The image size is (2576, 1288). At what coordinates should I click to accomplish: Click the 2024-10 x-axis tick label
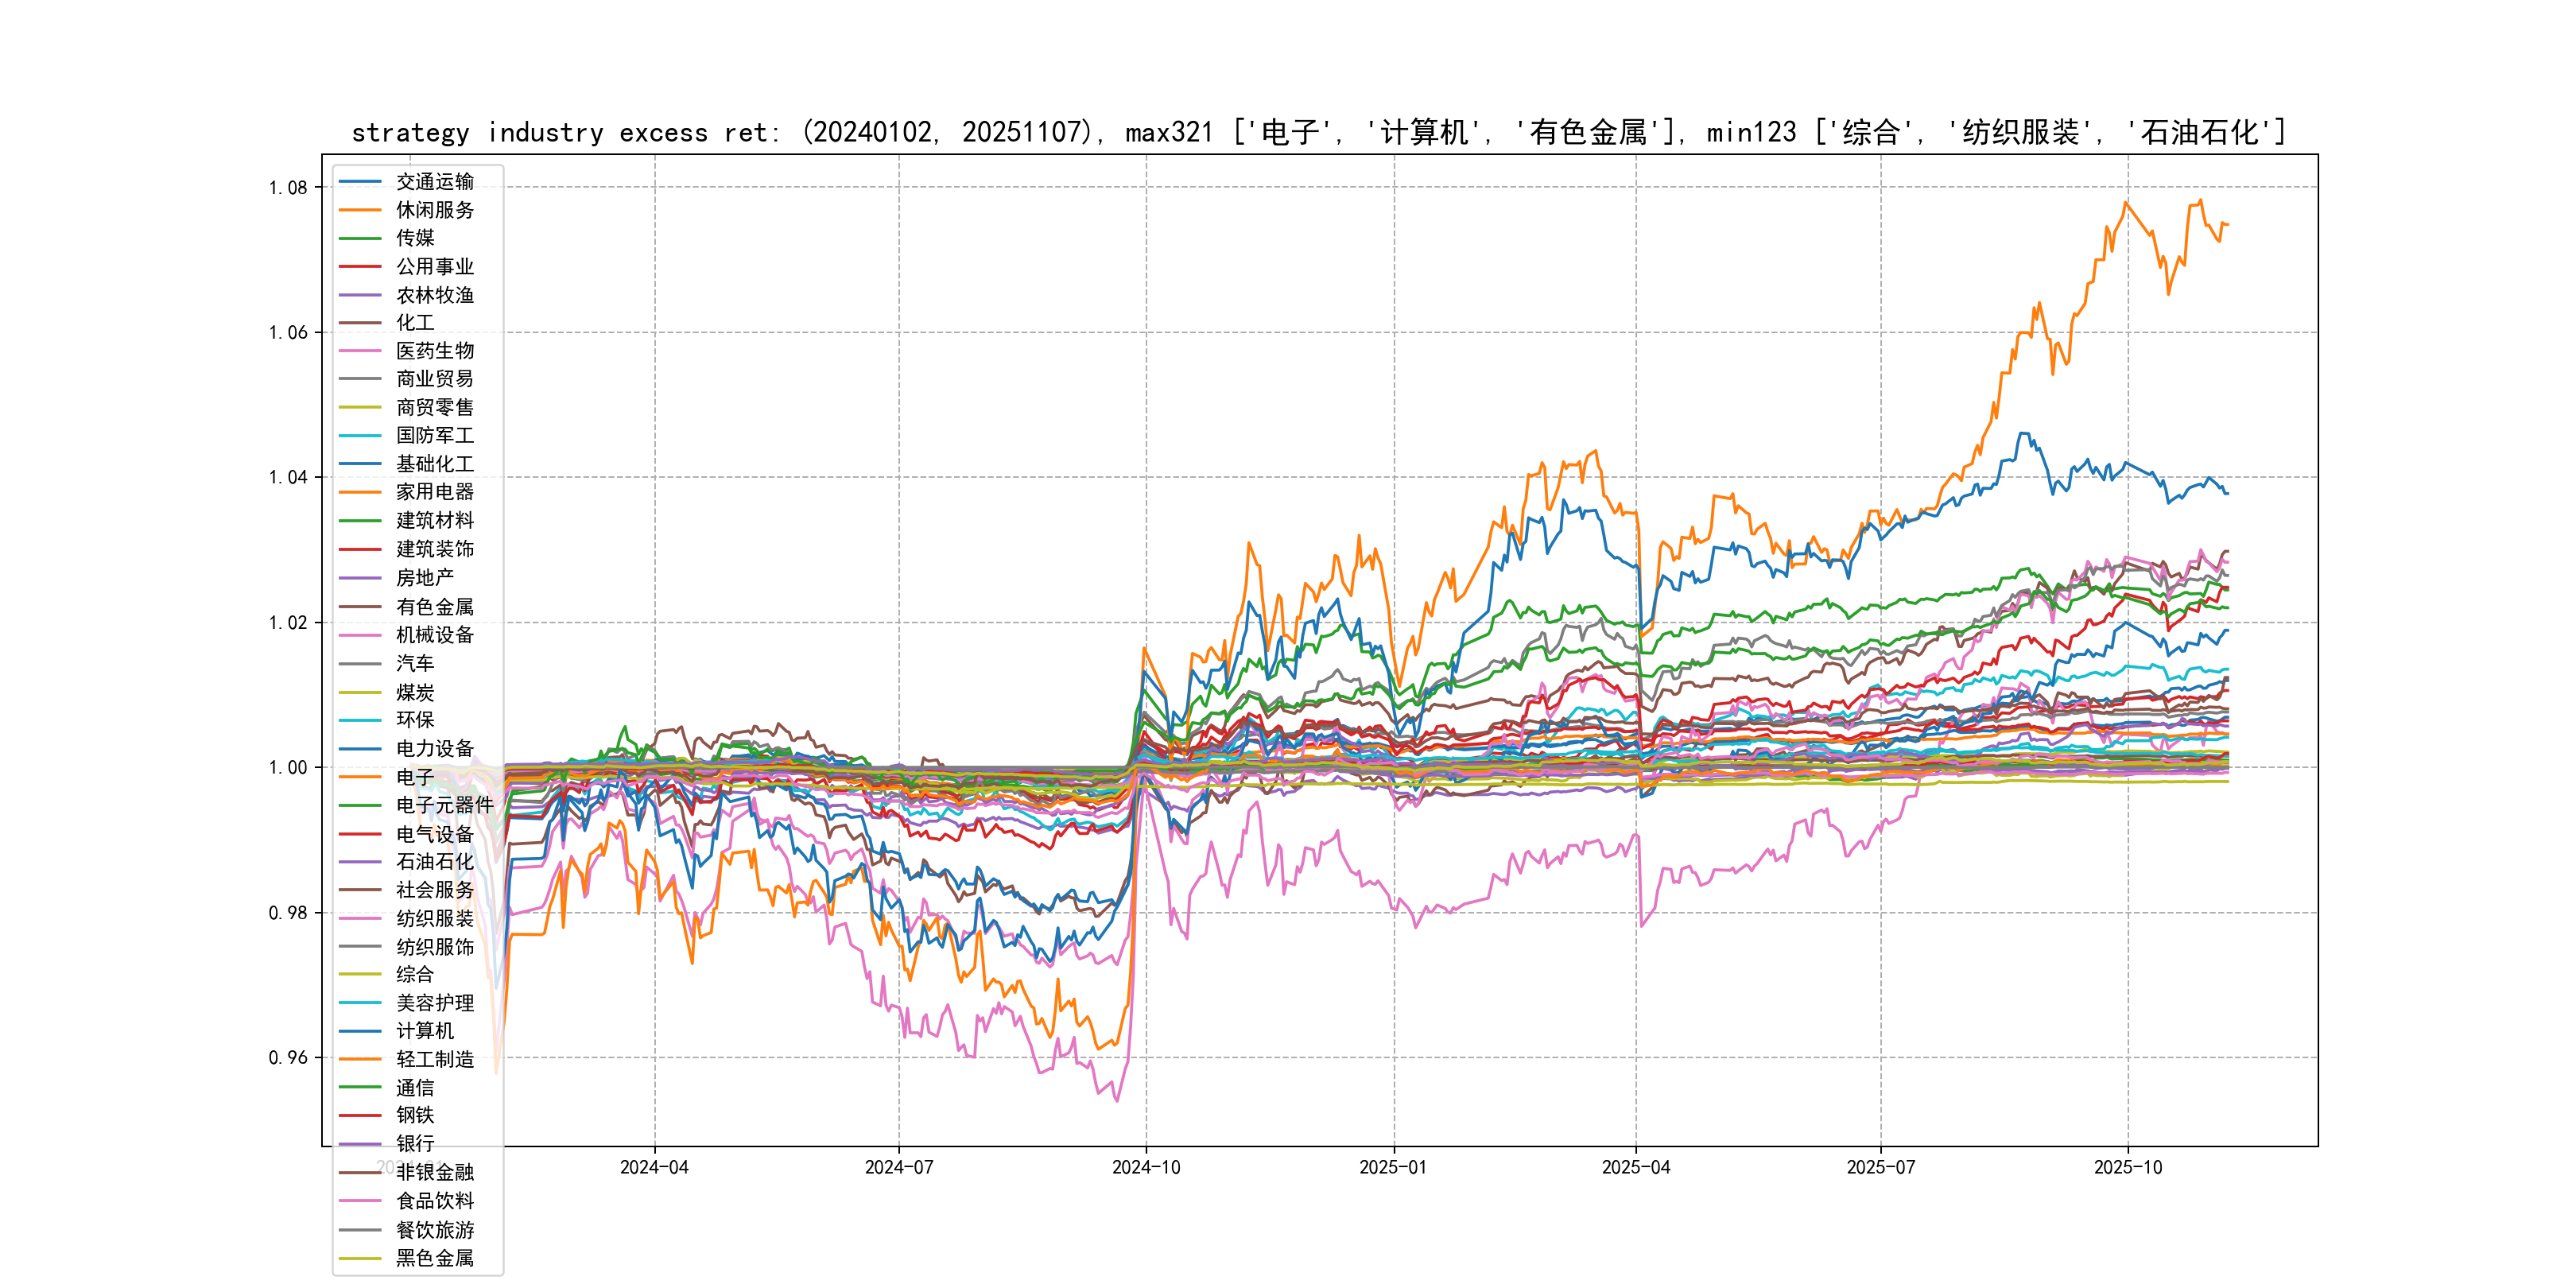1146,1168
